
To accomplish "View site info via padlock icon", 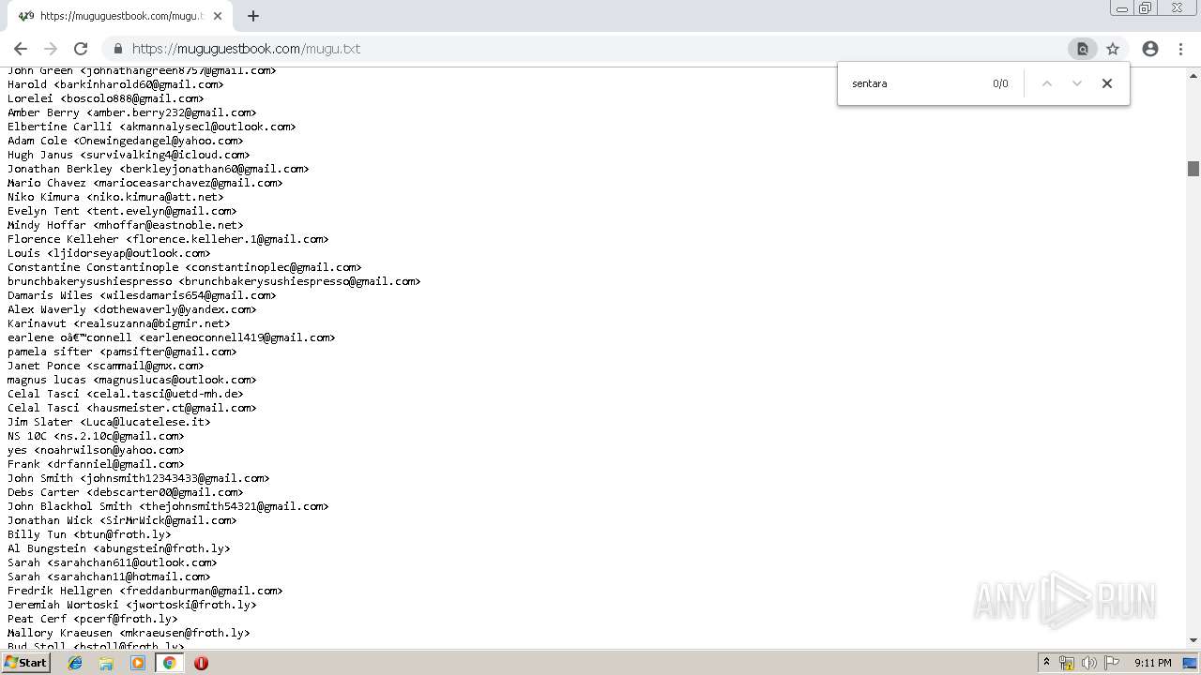I will click(x=118, y=49).
